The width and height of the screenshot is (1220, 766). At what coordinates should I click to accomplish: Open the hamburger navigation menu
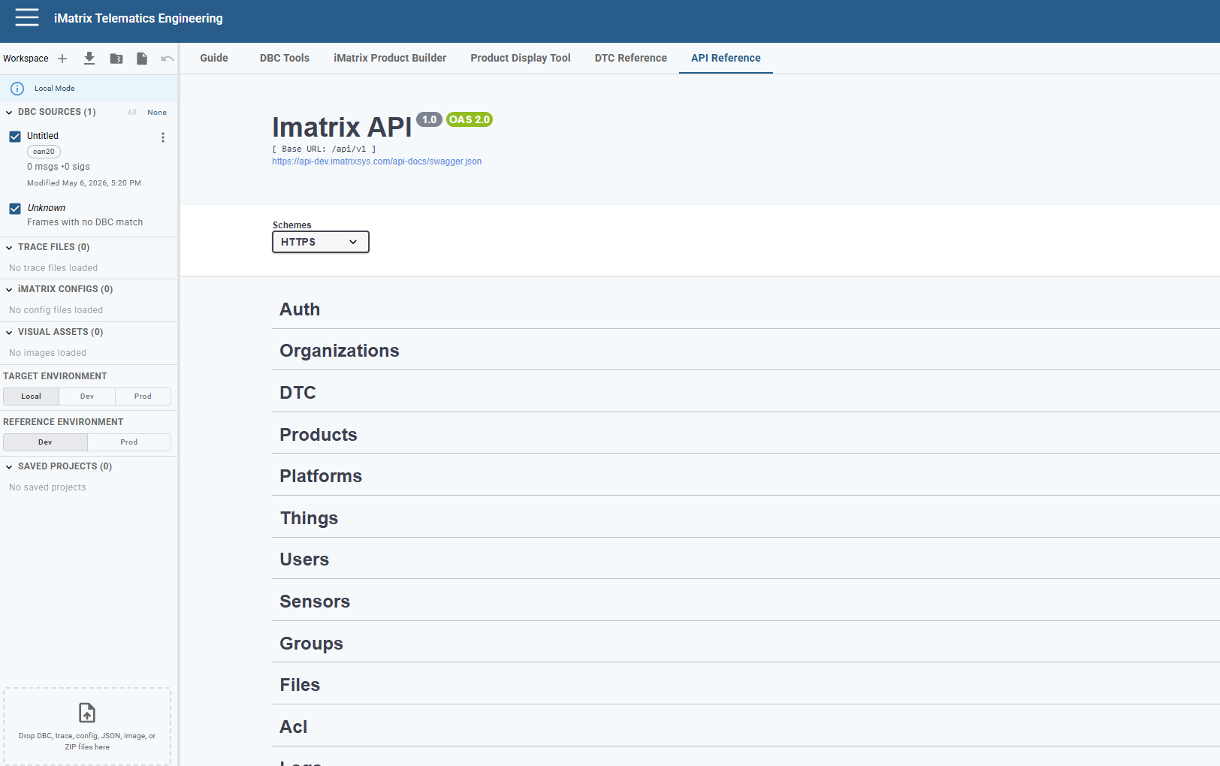(x=27, y=18)
